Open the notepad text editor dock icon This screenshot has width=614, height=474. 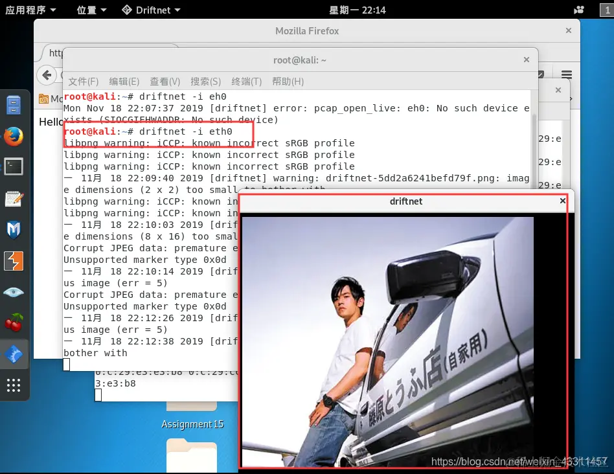(x=14, y=198)
